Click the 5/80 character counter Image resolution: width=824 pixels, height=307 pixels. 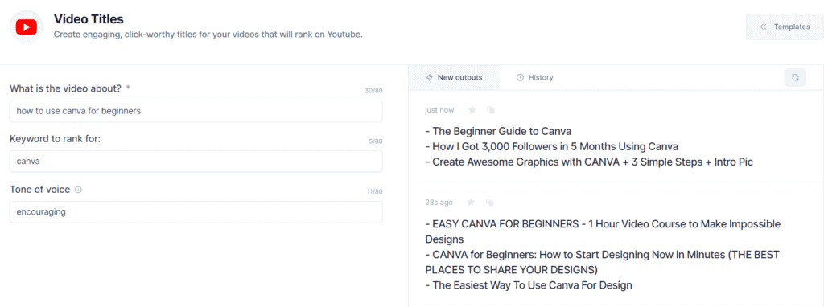click(x=375, y=141)
